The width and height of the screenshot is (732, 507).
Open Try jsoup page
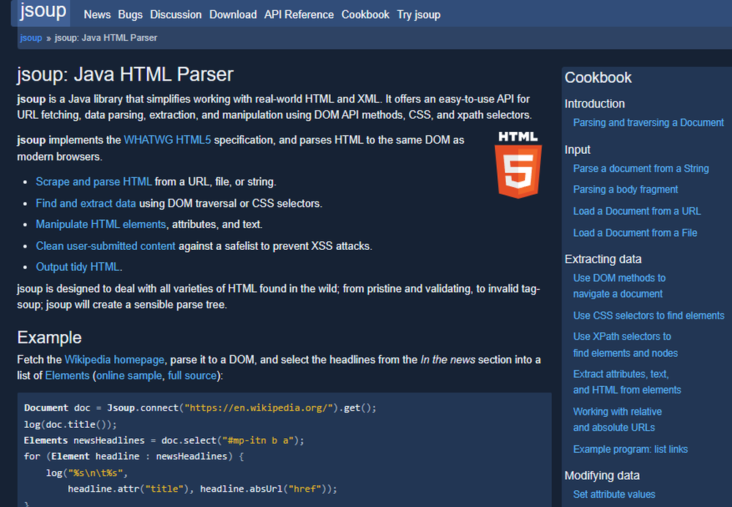coord(419,15)
